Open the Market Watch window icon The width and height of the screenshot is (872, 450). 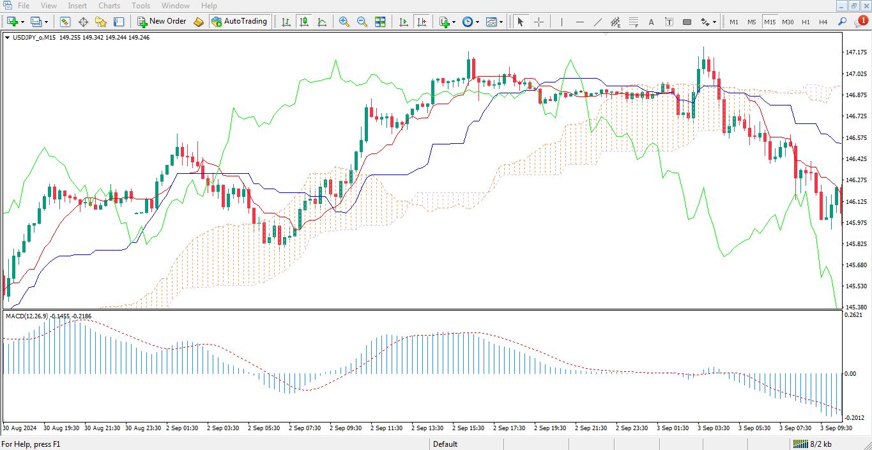[x=65, y=22]
